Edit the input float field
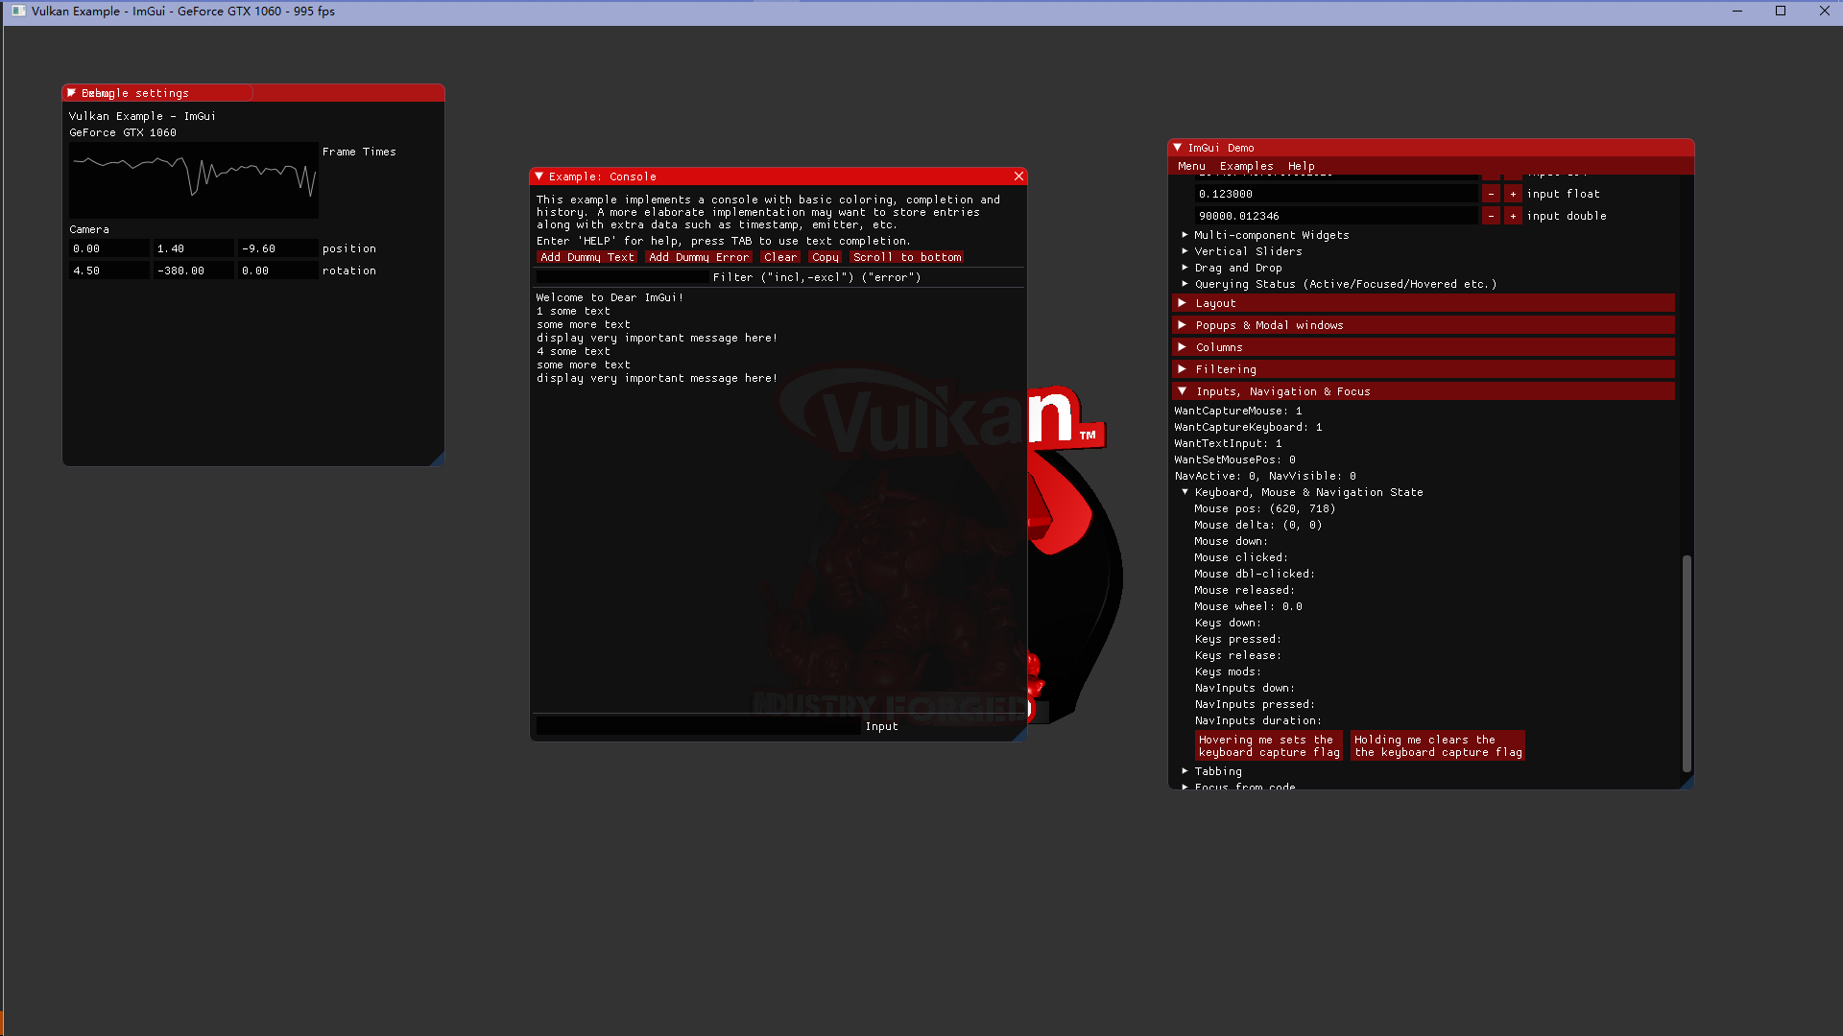This screenshot has height=1036, width=1843. click(1336, 194)
